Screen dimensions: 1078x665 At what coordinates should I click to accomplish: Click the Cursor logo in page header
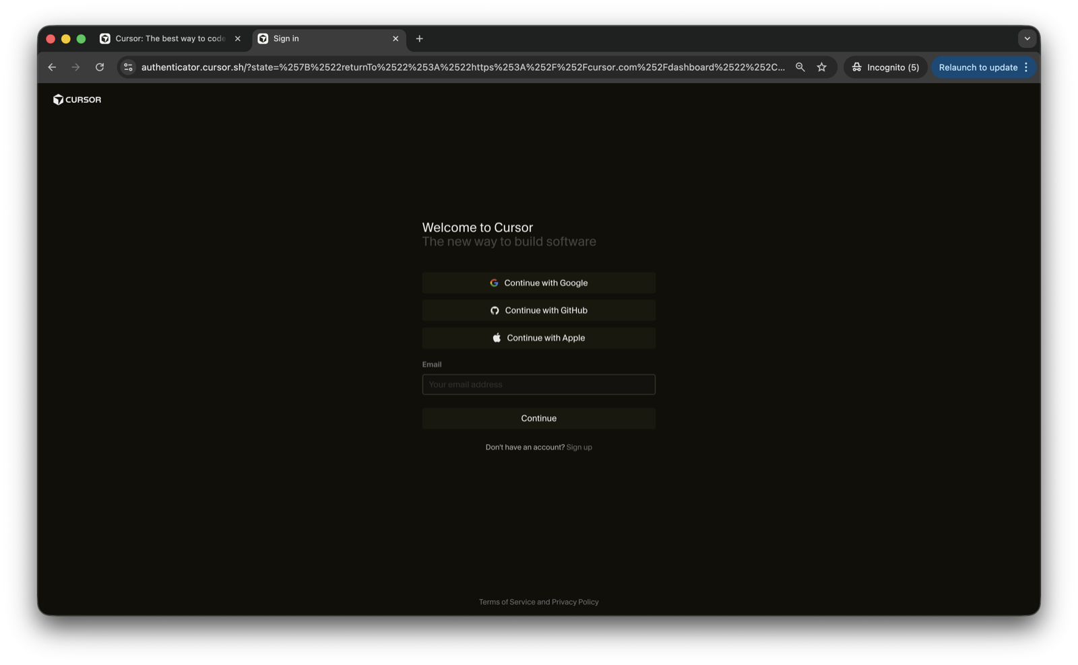(77, 100)
